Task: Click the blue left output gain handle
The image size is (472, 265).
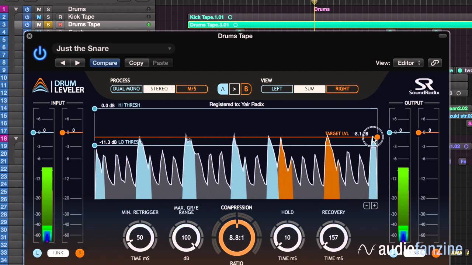Action: (389, 132)
